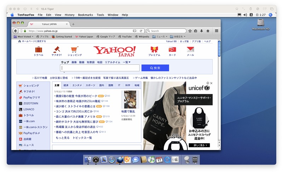Open the Downloads arrow icon
This screenshot has height=173, width=283.
pos(202,31)
